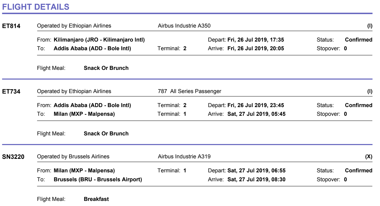This screenshot has height=206, width=380.
Task: Click Snack Or Brunch meal for ET734
Action: point(106,134)
